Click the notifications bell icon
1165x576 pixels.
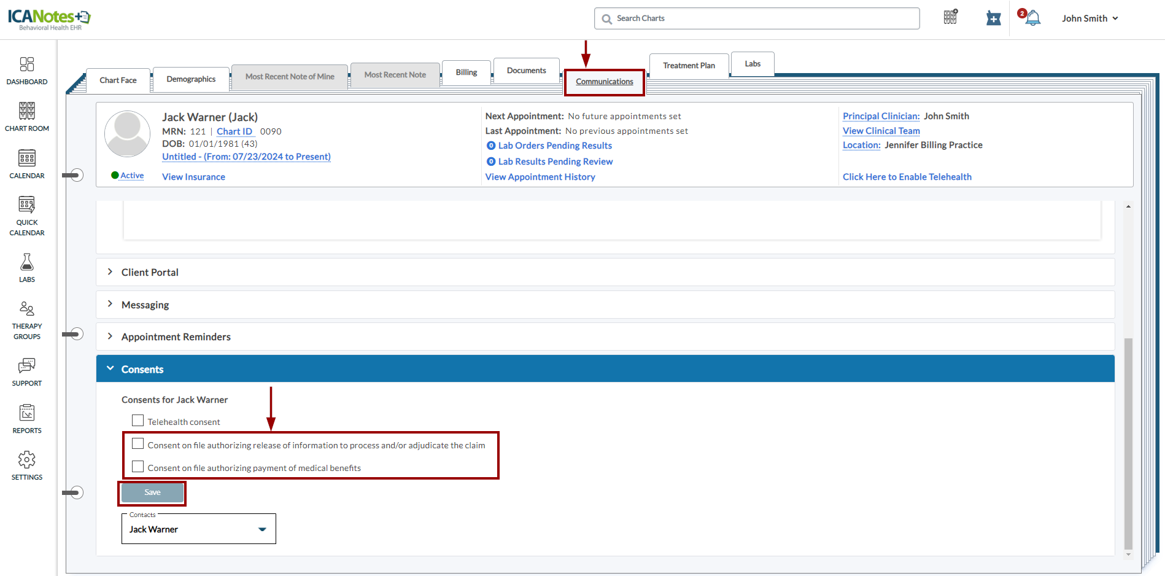point(1033,18)
